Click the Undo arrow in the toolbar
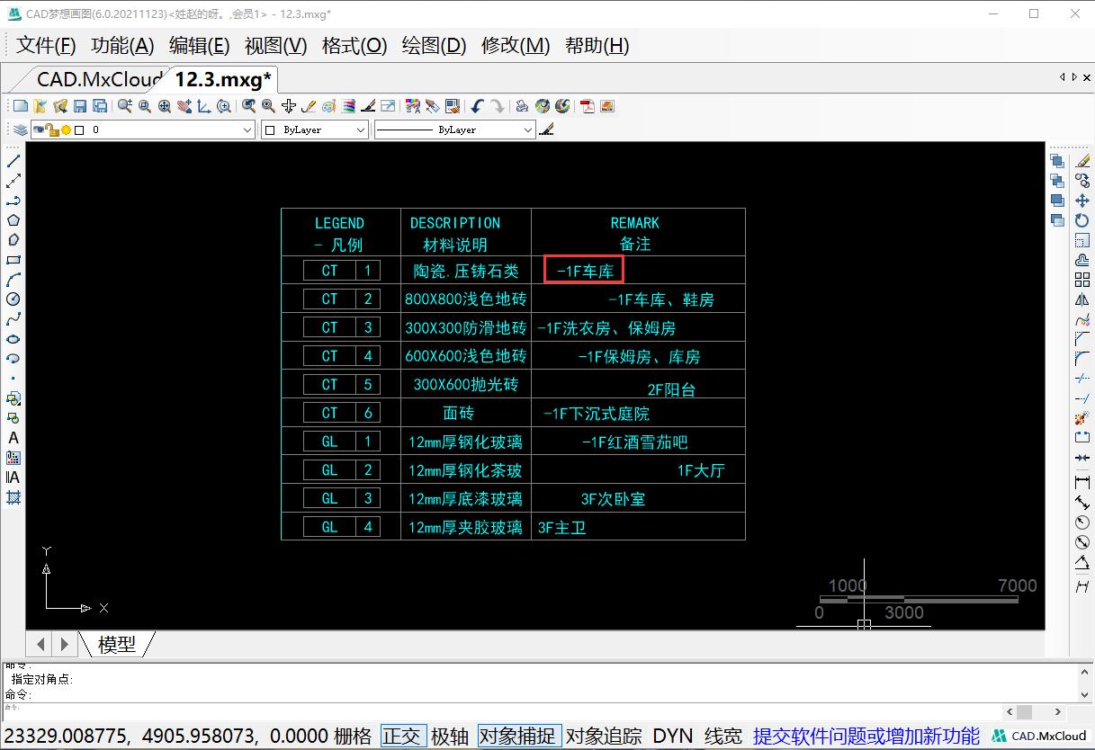The image size is (1095, 750). (476, 105)
